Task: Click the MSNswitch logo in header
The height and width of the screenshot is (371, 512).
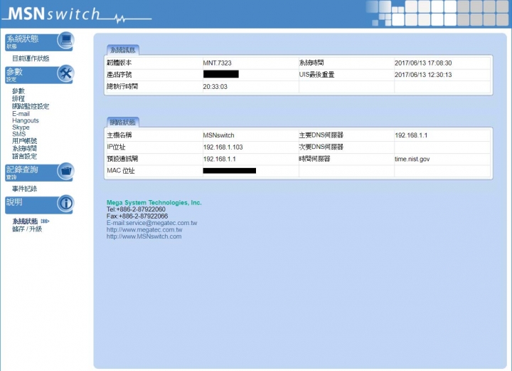Action: (x=78, y=14)
